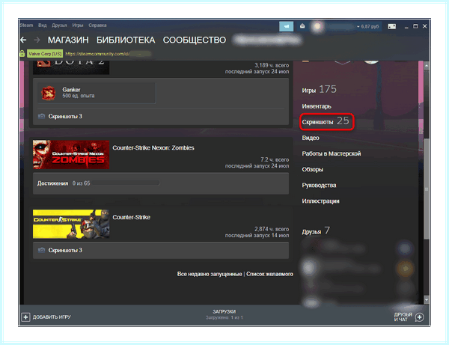Click the camera icon under Counter-Strike
This screenshot has height=345, width=449.
(x=41, y=250)
